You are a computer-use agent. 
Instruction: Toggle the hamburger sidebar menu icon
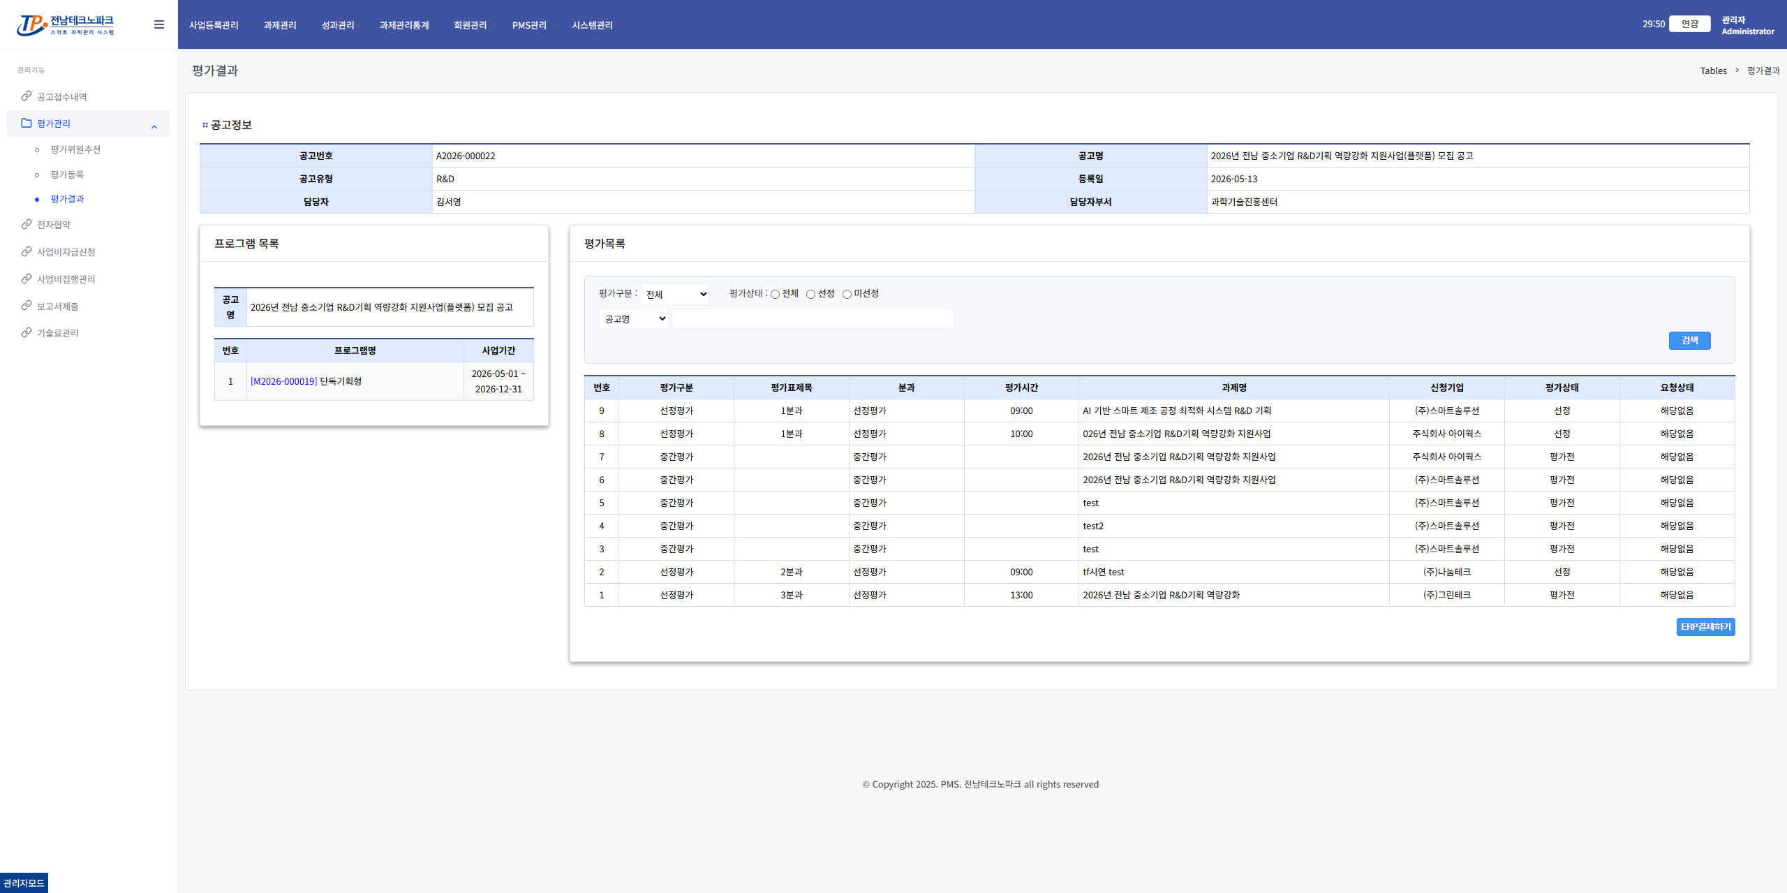pyautogui.click(x=159, y=24)
